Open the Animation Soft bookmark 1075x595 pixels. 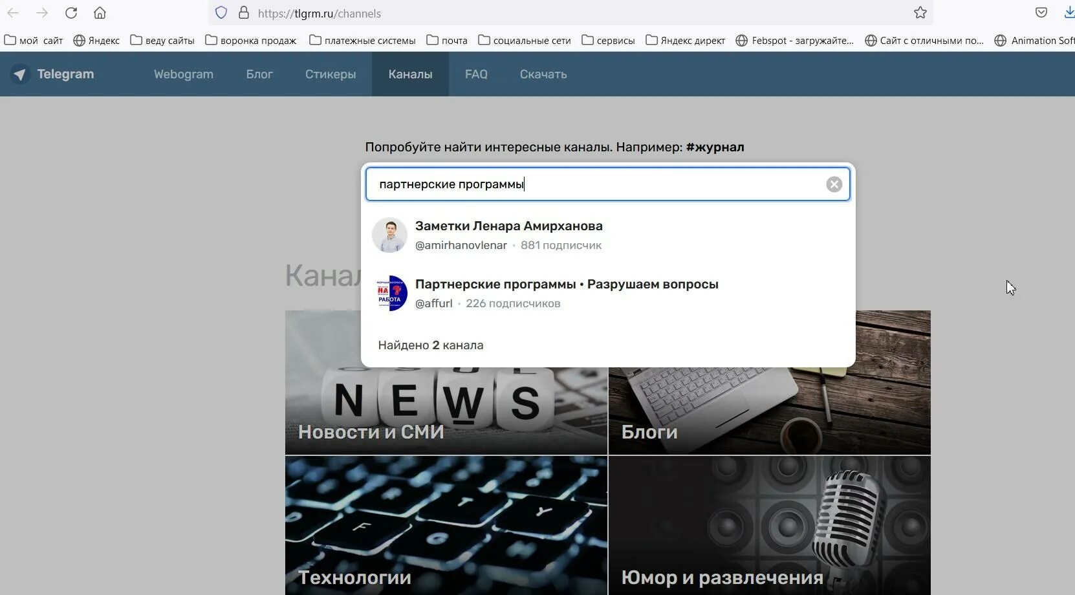(1035, 41)
